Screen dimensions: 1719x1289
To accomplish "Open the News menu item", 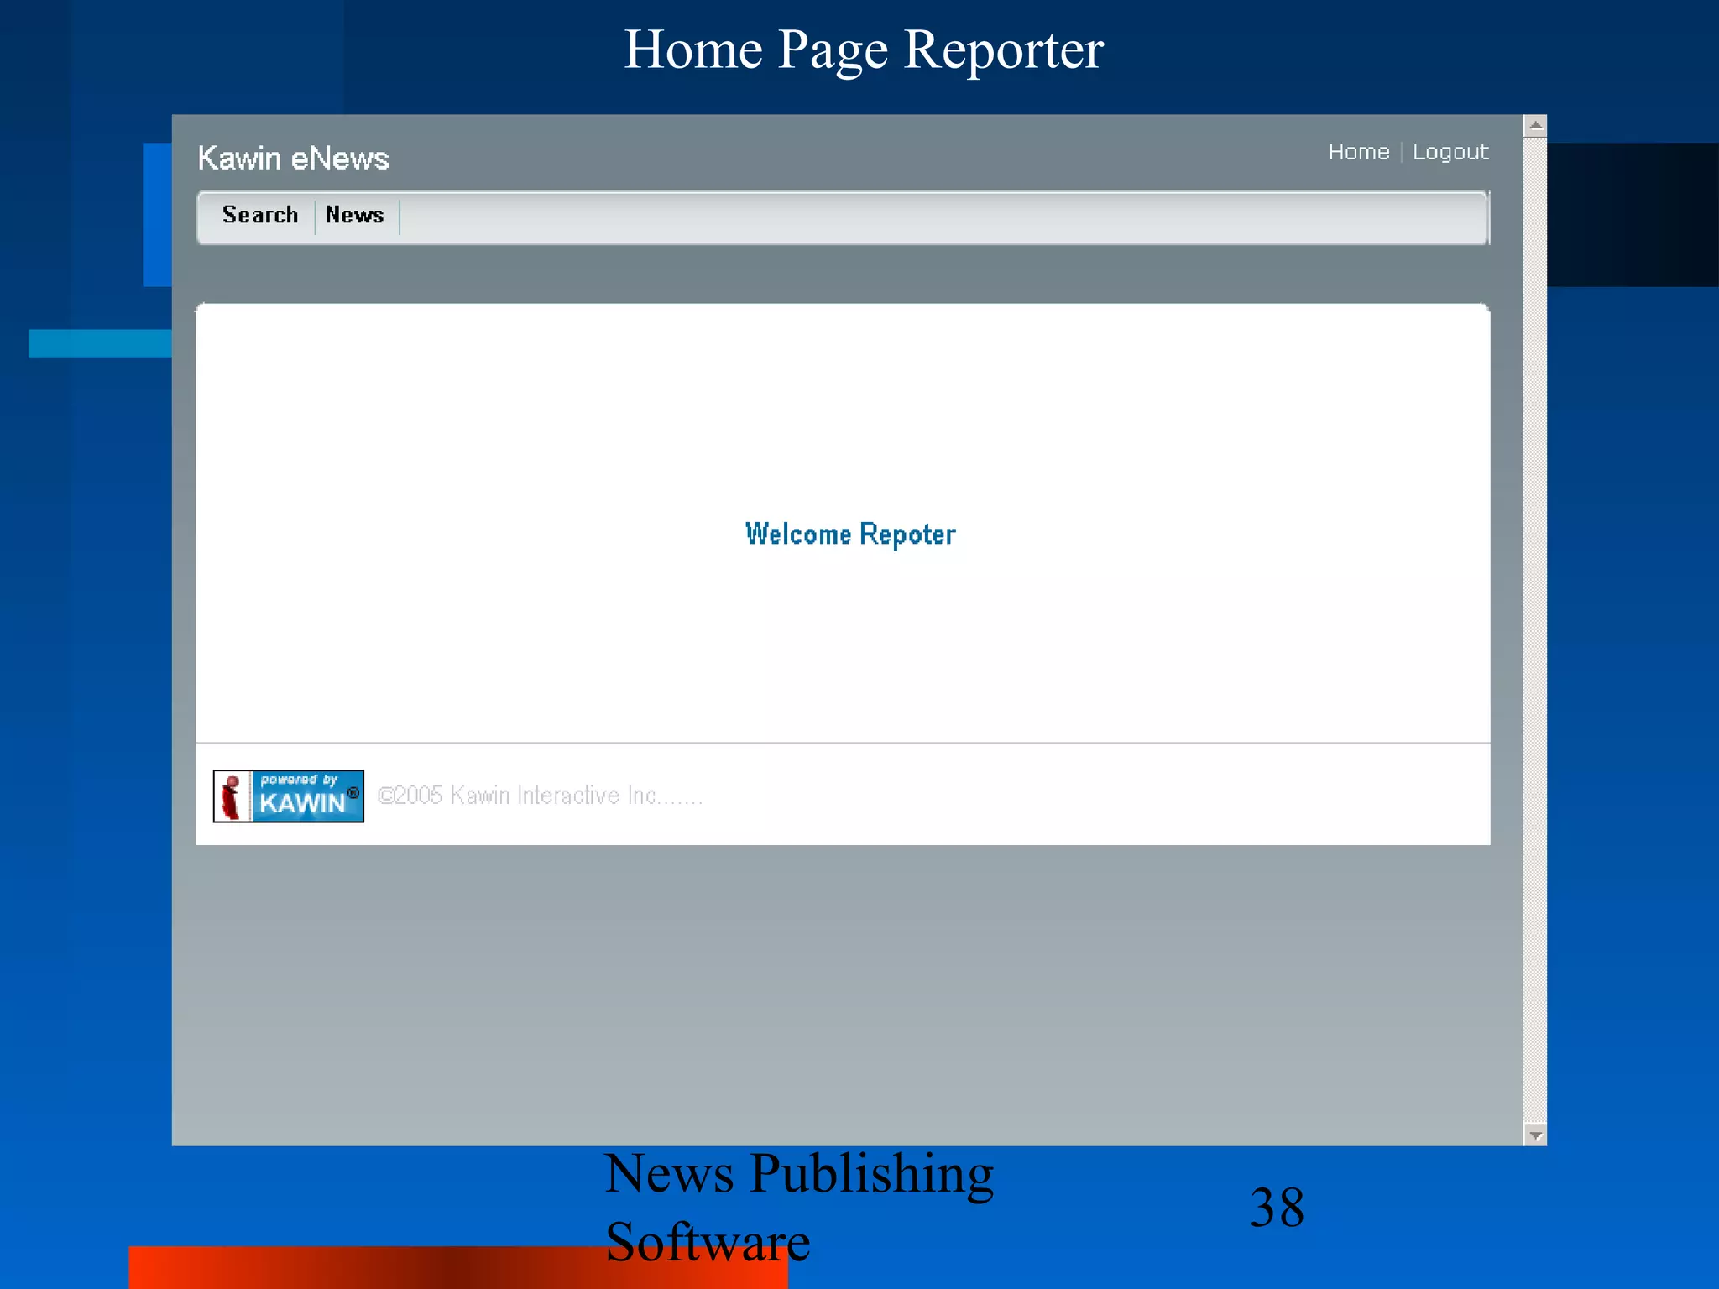I will tap(354, 215).
